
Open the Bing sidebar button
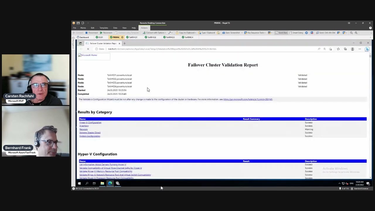(367, 49)
